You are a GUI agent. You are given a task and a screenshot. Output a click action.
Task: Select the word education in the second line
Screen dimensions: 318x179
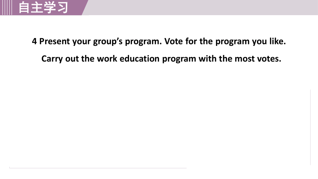139,59
